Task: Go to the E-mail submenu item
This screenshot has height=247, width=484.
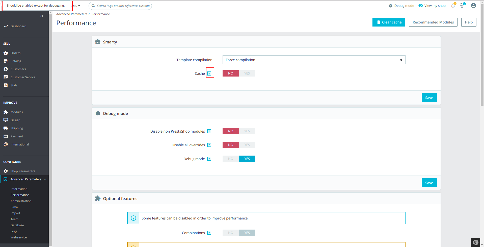Action: pos(15,207)
